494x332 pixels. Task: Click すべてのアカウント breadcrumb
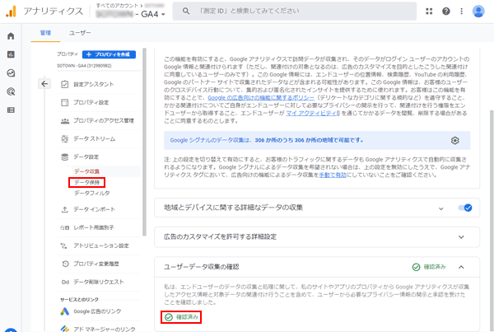[x=117, y=6]
